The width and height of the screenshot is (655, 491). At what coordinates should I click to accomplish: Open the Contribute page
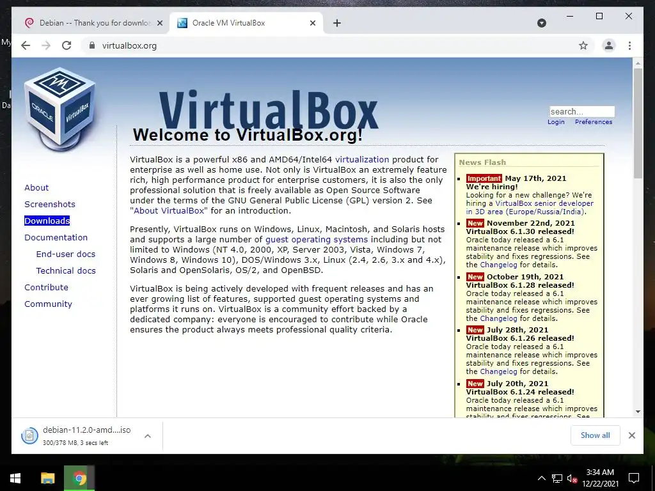(x=46, y=287)
